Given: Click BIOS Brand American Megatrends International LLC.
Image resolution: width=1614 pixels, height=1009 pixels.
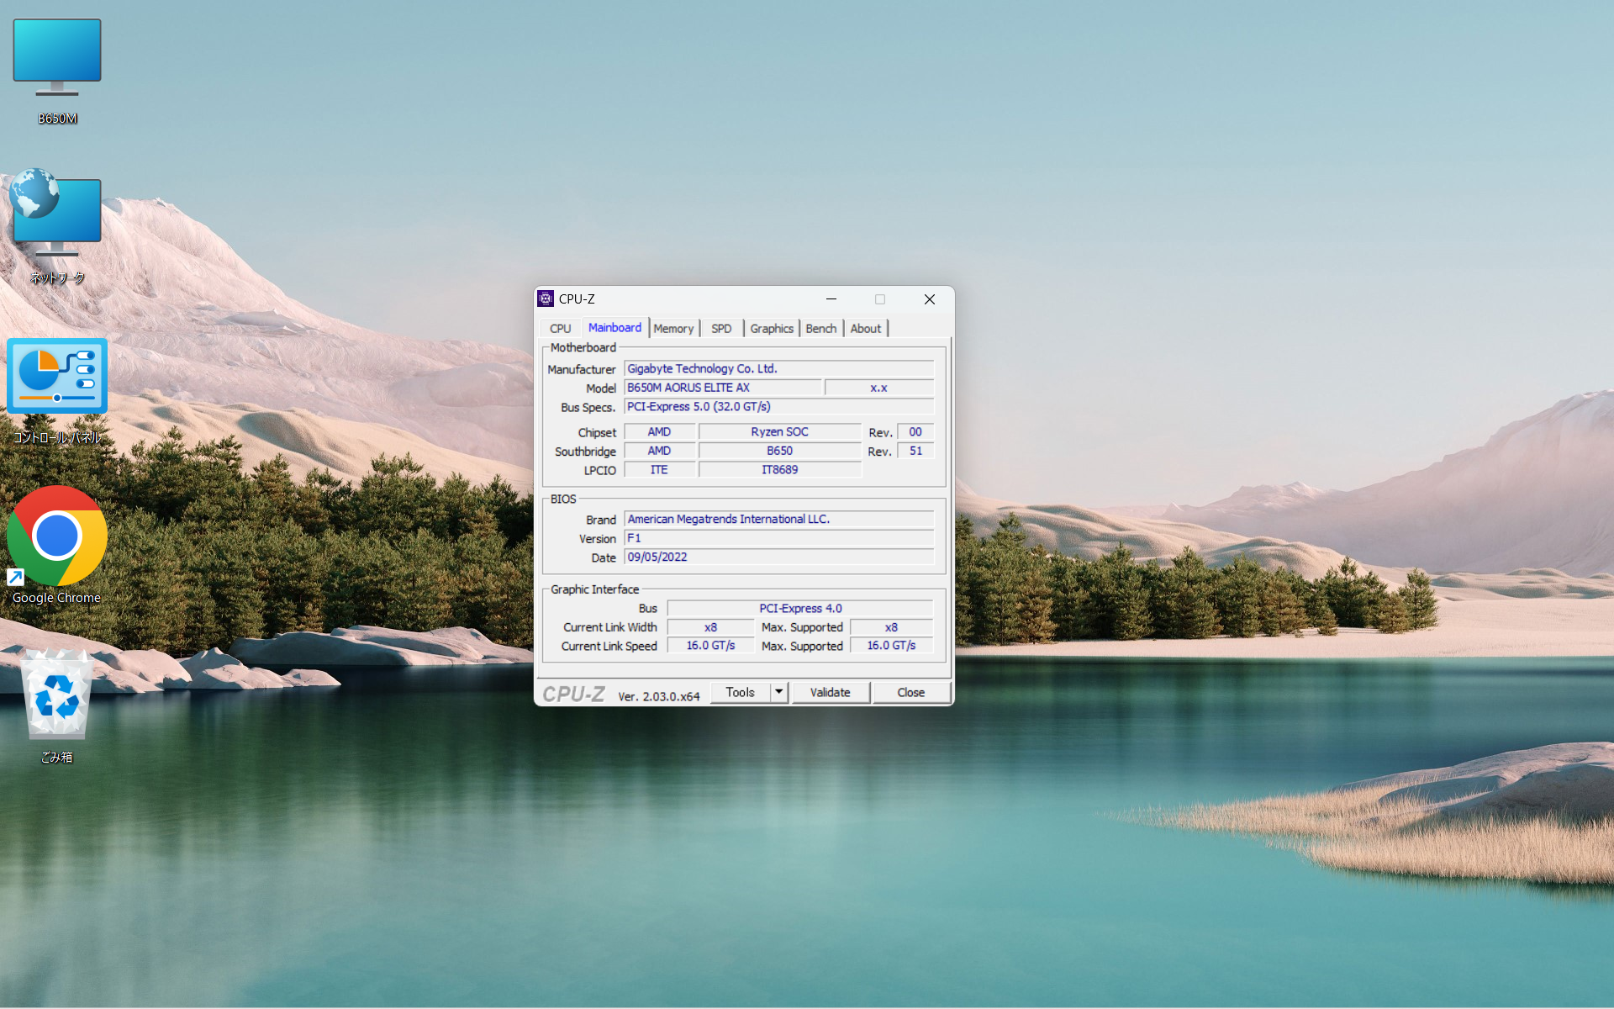Looking at the screenshot, I should pyautogui.click(x=778, y=519).
